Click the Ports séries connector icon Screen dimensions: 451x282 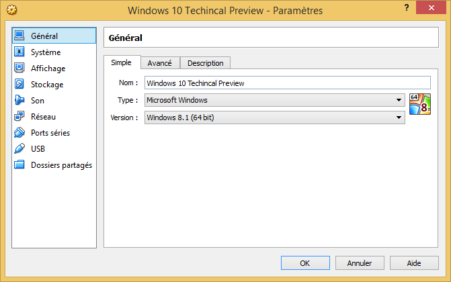(19, 132)
